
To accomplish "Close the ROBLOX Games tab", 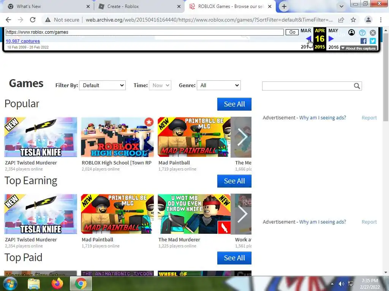I will [270, 6].
